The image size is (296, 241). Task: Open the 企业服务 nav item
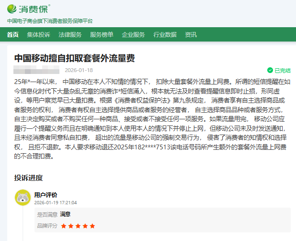point(133,34)
